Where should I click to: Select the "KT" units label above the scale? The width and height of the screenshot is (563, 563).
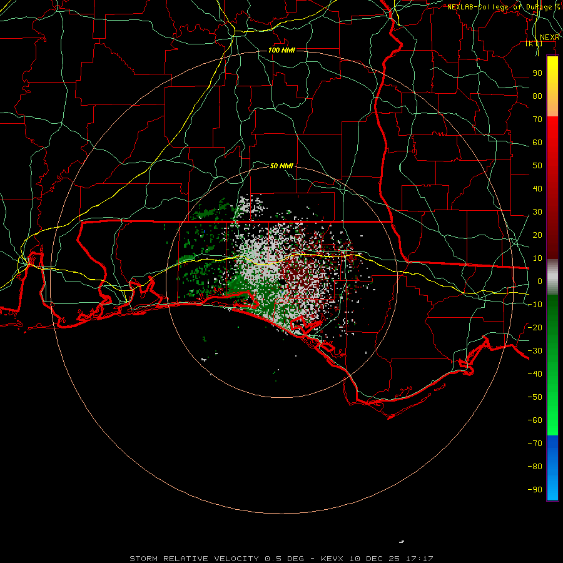coord(534,44)
